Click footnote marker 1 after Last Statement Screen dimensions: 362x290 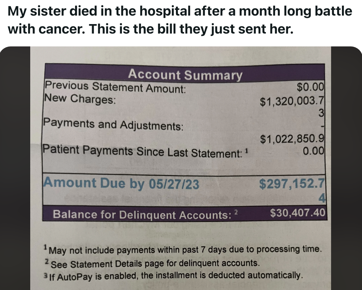tap(246, 151)
